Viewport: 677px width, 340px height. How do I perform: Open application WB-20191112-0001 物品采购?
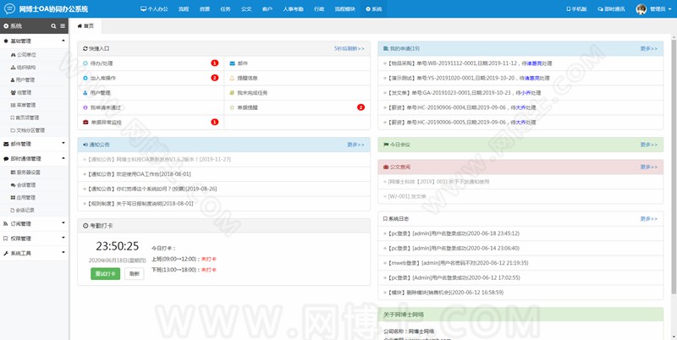tap(470, 63)
